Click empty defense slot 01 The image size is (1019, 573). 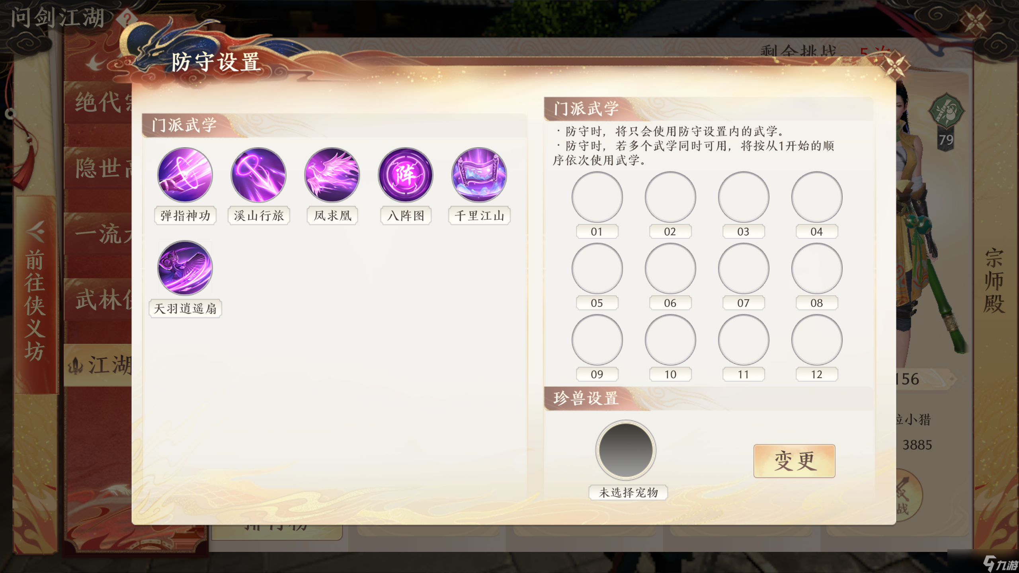click(597, 197)
